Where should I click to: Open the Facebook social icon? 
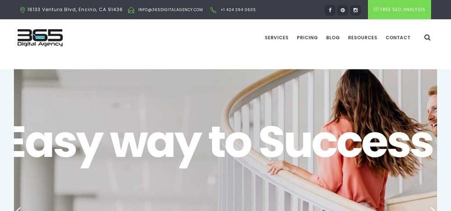click(x=330, y=10)
